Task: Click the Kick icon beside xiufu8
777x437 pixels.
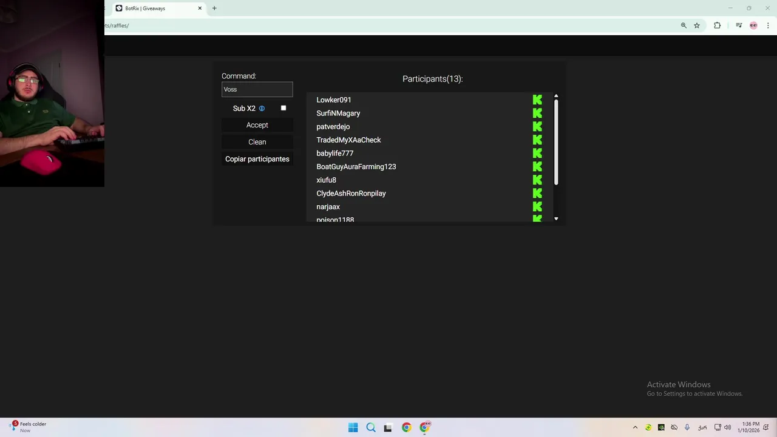Action: coord(537,180)
